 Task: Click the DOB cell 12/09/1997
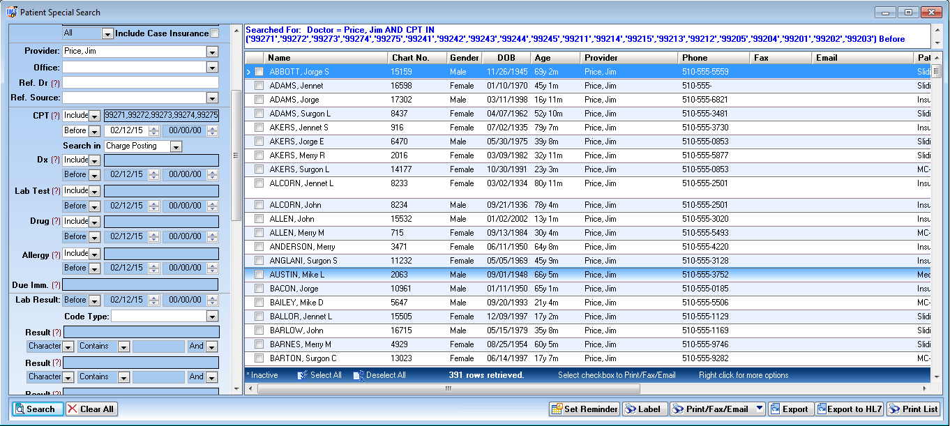(x=506, y=317)
